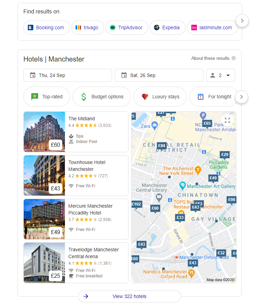The image size is (258, 308).
Task: Click Manchester Central Library pin
Action: 159,197
